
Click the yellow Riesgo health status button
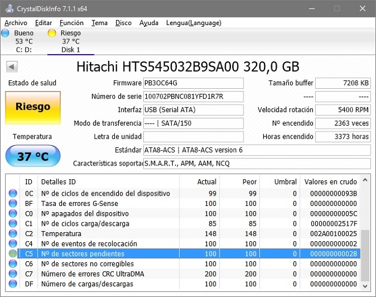pos(32,107)
